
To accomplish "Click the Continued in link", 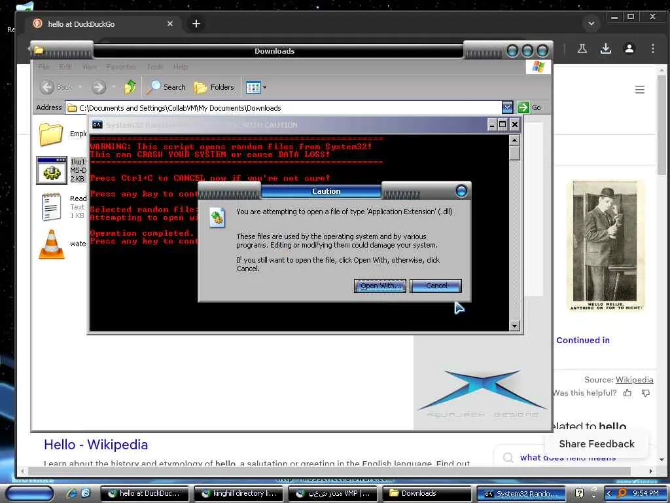I will 583,340.
